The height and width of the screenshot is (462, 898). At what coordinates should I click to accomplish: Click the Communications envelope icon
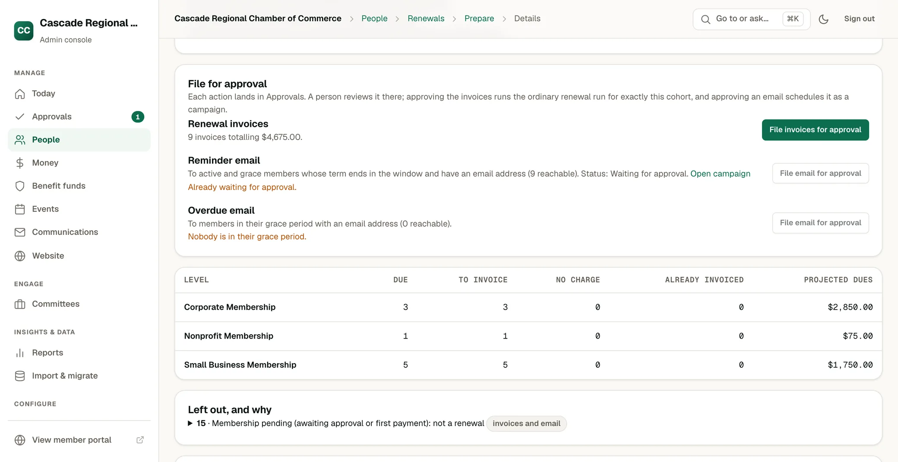(20, 232)
